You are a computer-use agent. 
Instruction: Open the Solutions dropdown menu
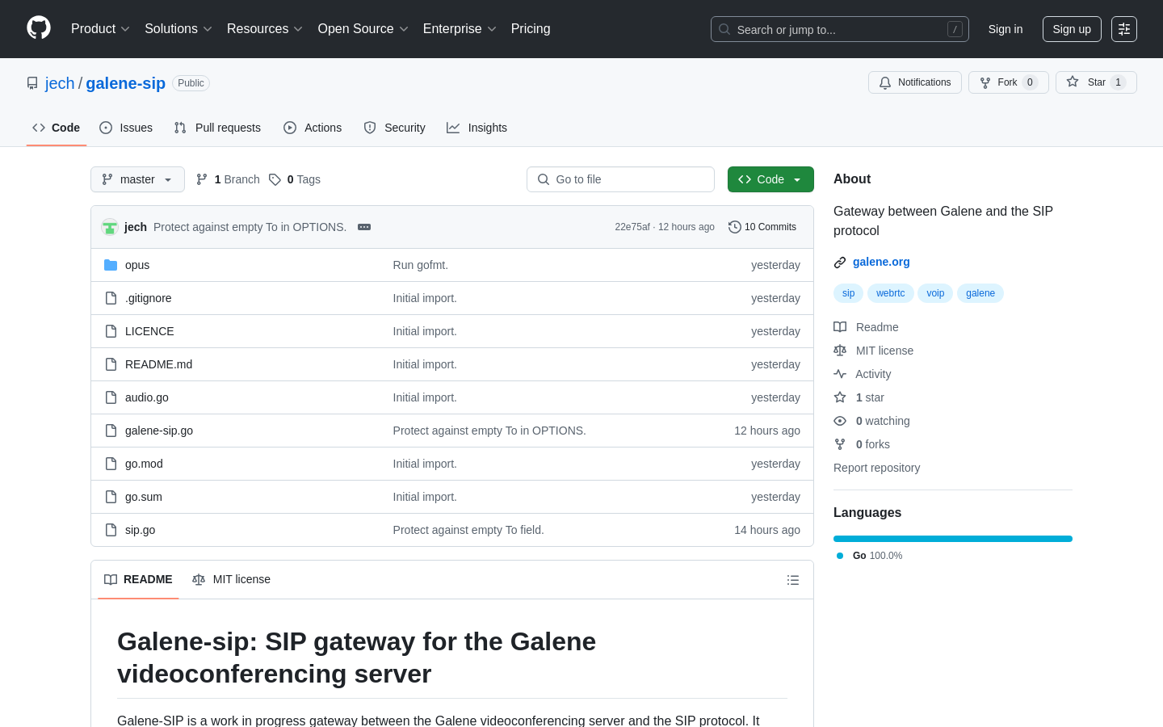tap(178, 29)
